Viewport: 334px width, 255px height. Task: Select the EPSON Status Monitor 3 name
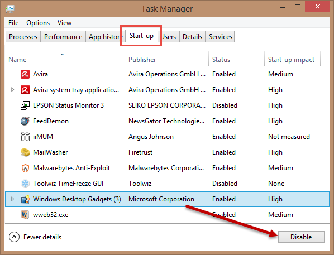click(x=68, y=105)
